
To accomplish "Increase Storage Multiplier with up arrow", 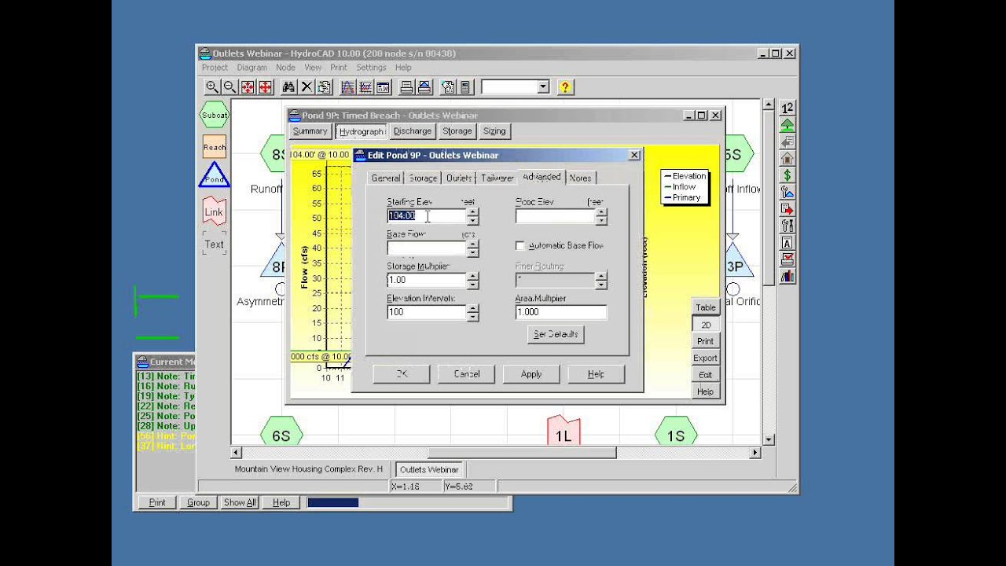I will point(473,276).
